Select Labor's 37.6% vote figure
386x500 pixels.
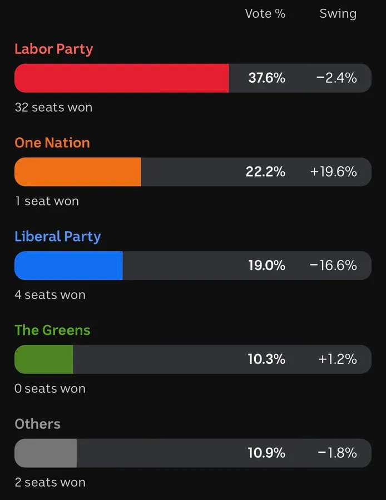[x=266, y=78]
